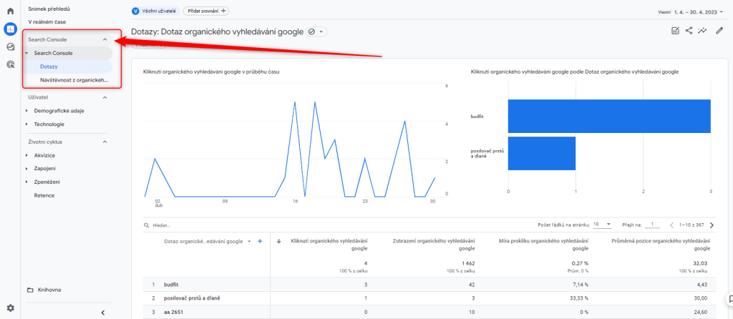Open the admin settings gear icon
This screenshot has width=733, height=319.
(x=10, y=308)
